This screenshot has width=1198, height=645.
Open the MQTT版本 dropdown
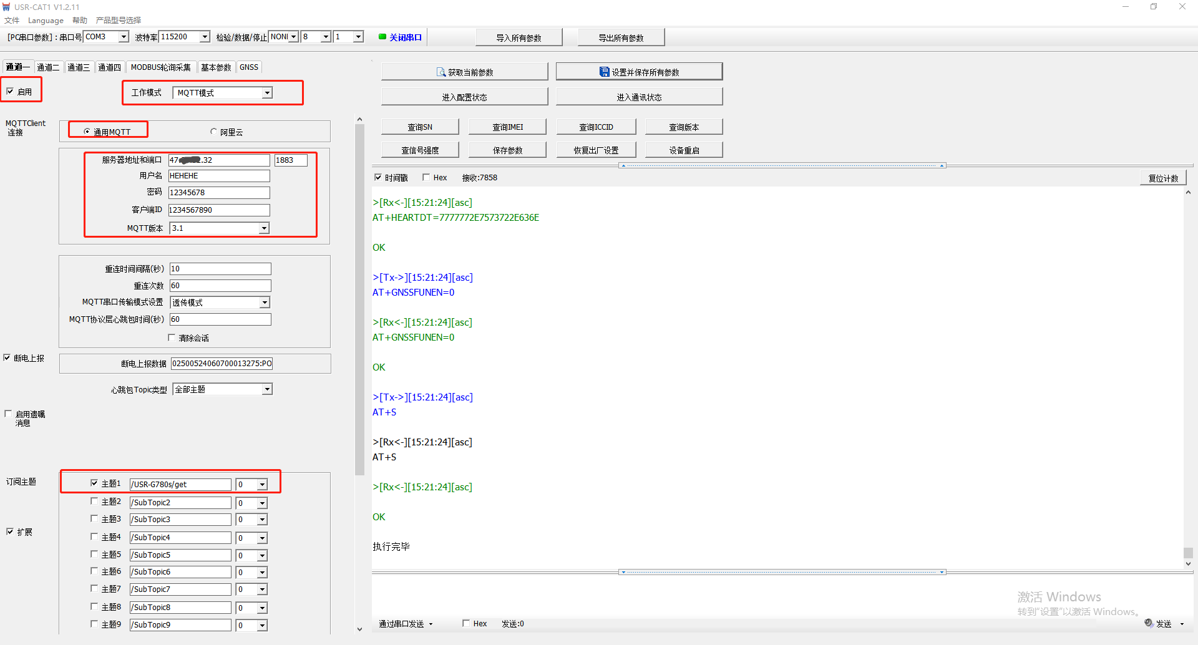[x=264, y=228]
